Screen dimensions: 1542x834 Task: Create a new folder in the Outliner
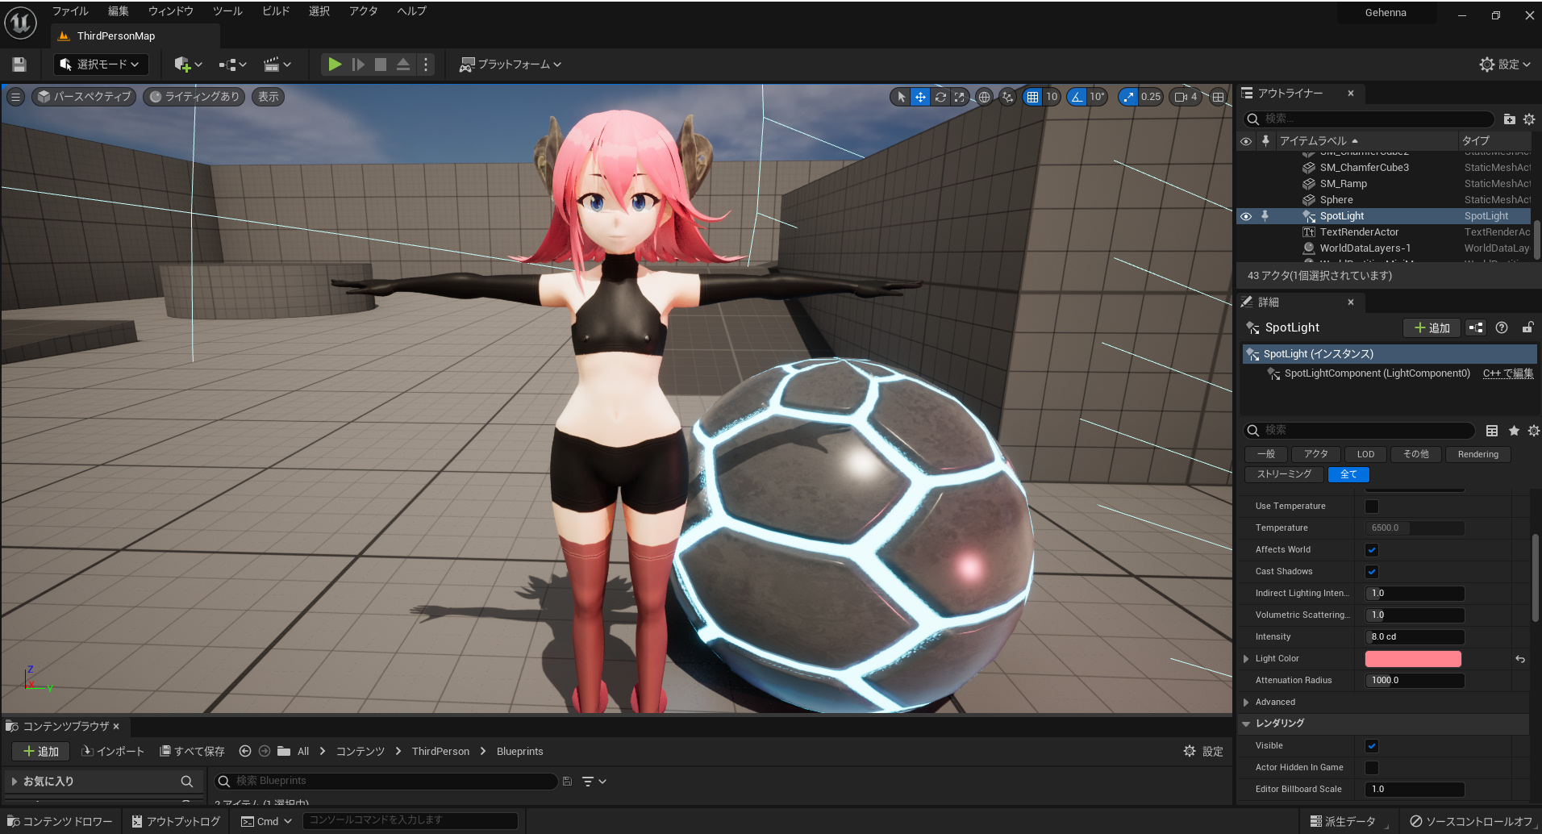click(1510, 119)
